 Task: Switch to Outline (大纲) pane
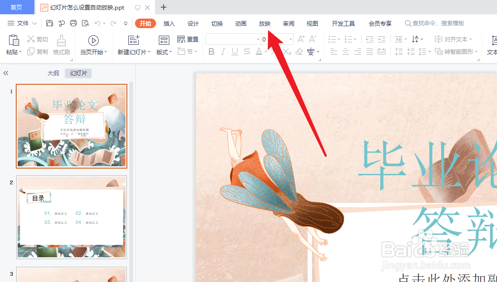pos(53,73)
